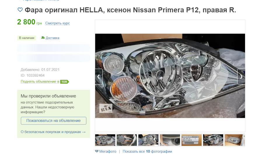Select first headlight front thumbnail
Screen dimensions: 280x157
coord(105,140)
